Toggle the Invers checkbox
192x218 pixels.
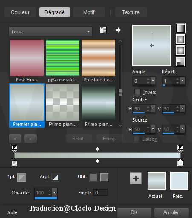(137, 92)
